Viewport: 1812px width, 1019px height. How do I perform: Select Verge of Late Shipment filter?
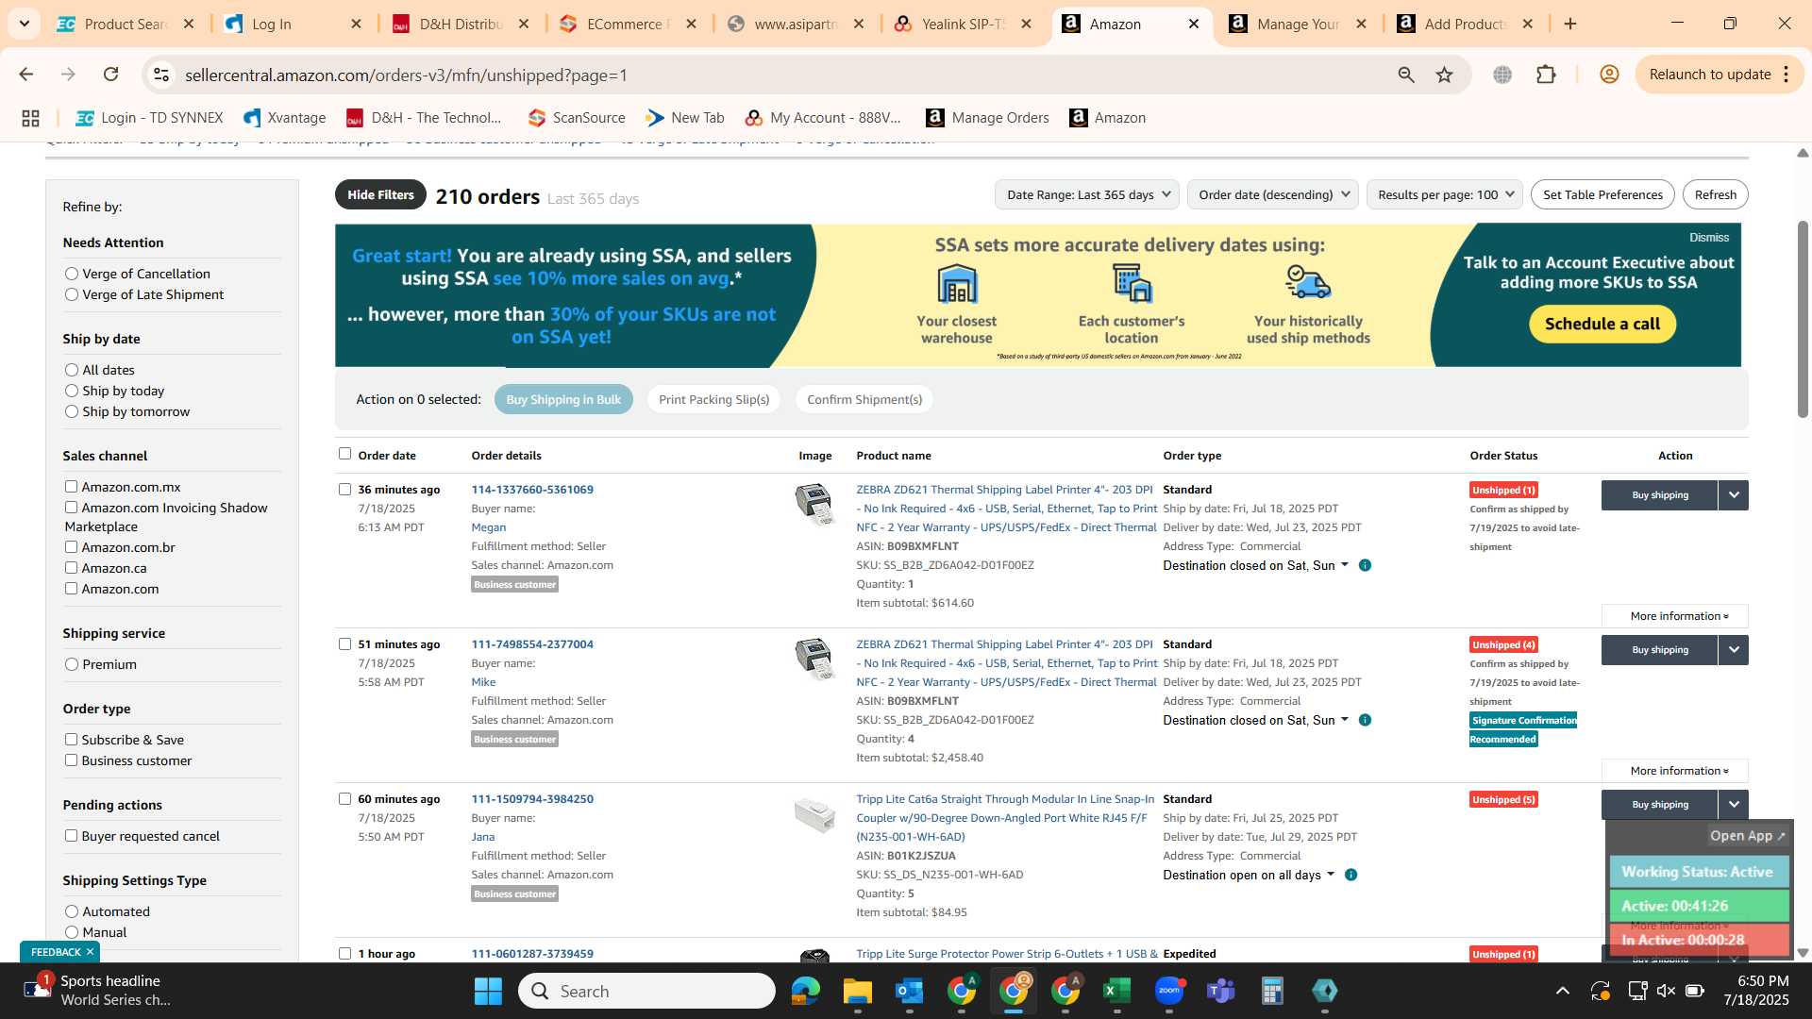pyautogui.click(x=72, y=294)
